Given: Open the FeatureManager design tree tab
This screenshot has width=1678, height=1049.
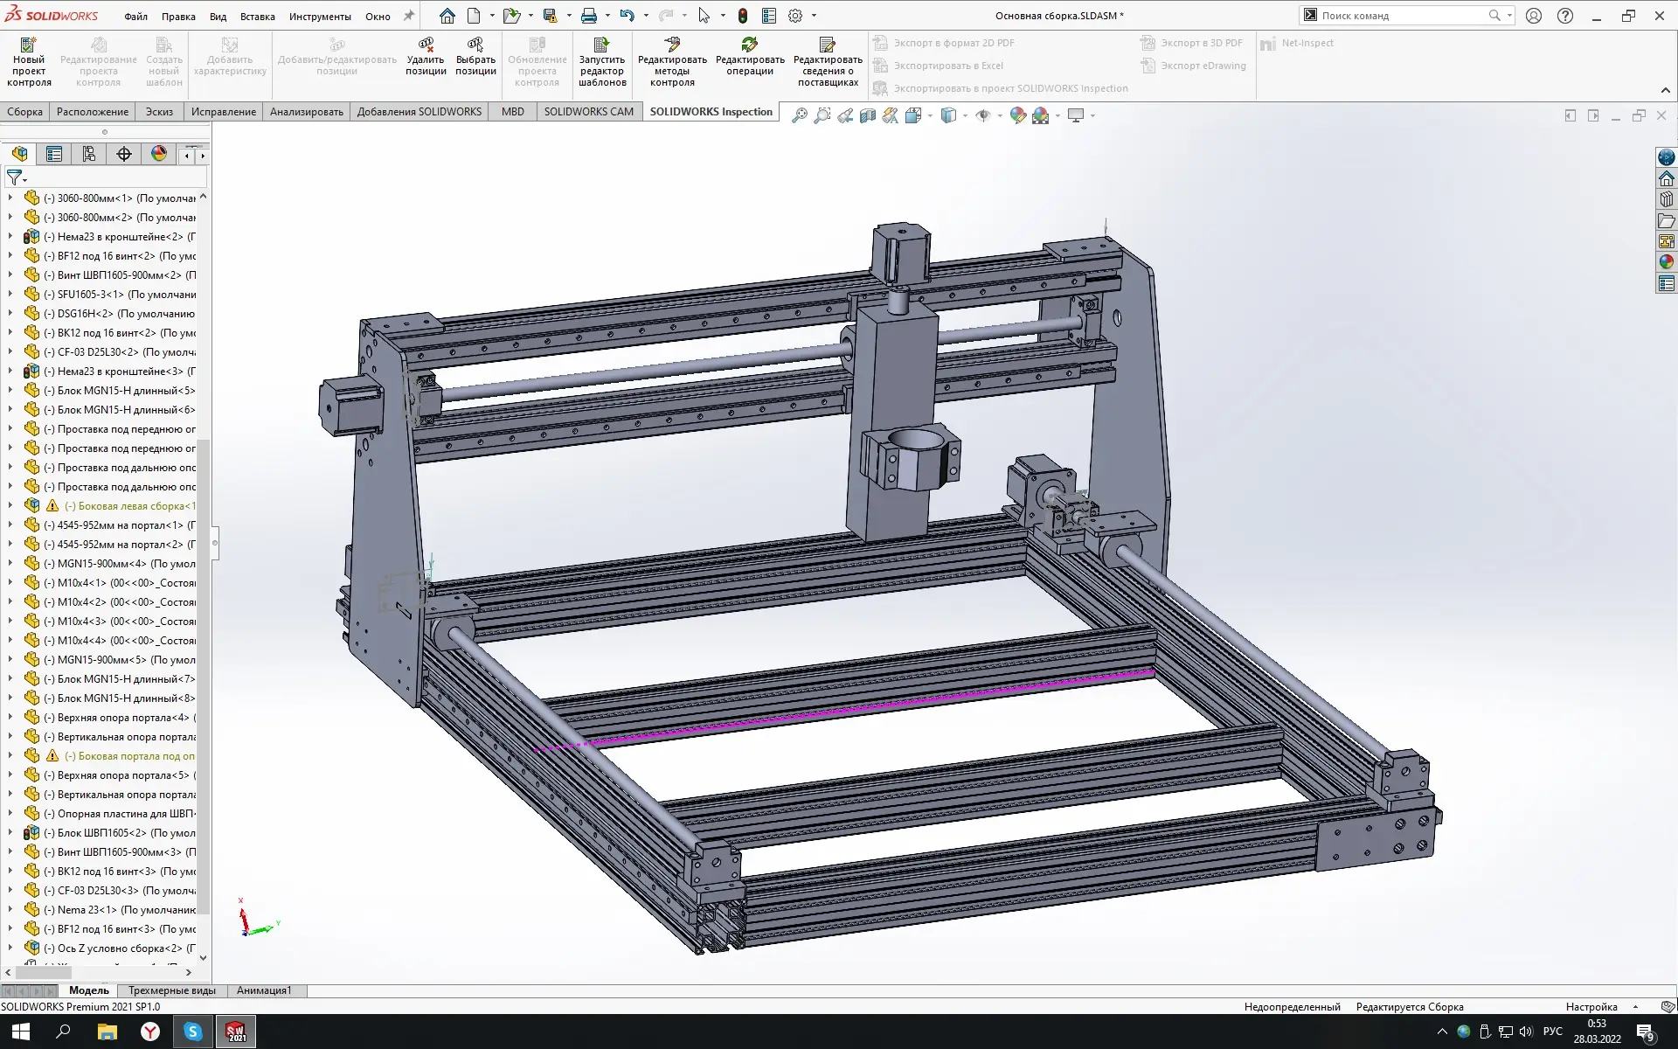Looking at the screenshot, I should [19, 154].
